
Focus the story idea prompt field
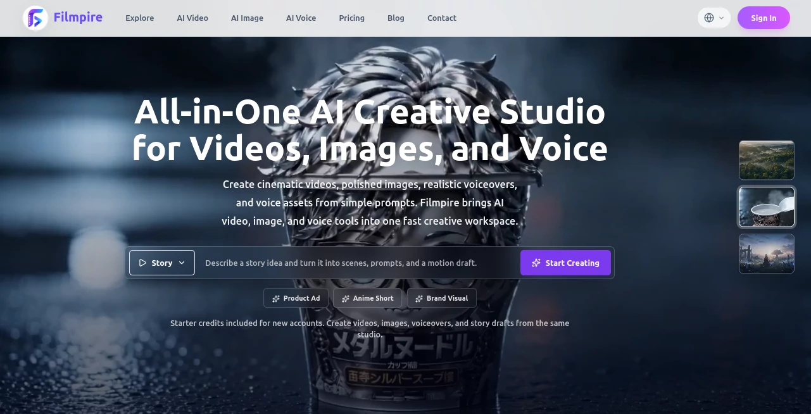[358, 263]
